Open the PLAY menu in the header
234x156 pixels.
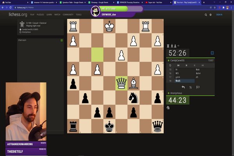click(32, 15)
